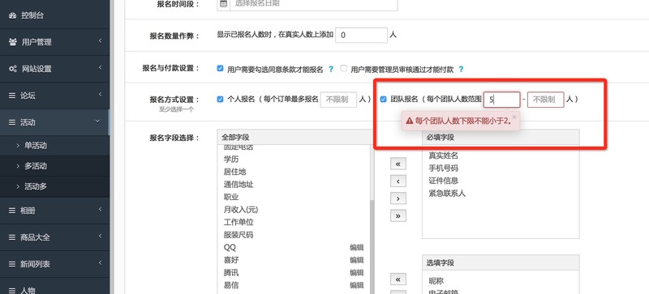This screenshot has width=649, height=294.
Task: Click calendar icon beside 报名时间段 field
Action: (224, 4)
